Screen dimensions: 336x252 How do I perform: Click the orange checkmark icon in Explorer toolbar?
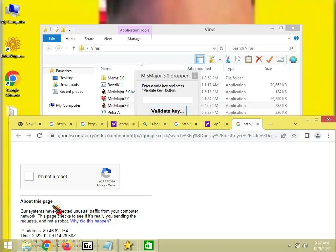269,59
